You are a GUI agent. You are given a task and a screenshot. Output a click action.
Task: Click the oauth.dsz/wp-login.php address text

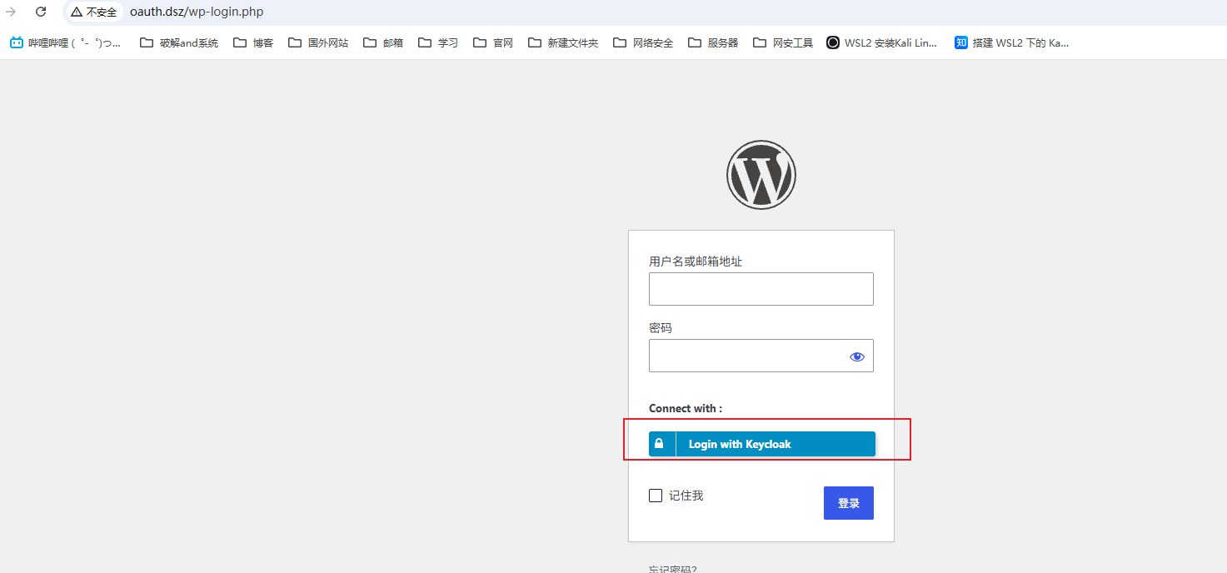[197, 12]
